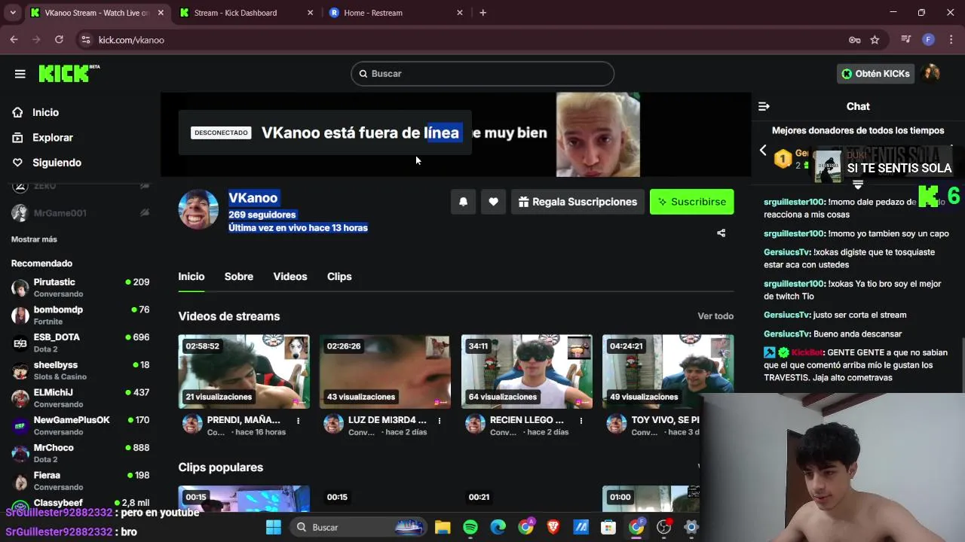Switch to the Clips tab
Screen dimensions: 965x542
[339, 276]
